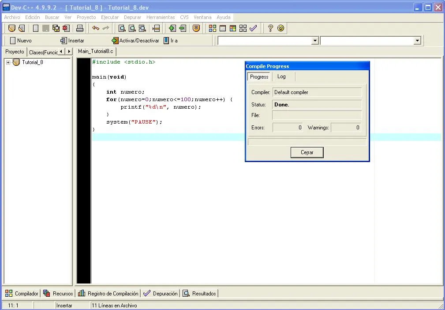Select the Progress tab in Compile Progress
The image size is (445, 310).
tap(259, 77)
